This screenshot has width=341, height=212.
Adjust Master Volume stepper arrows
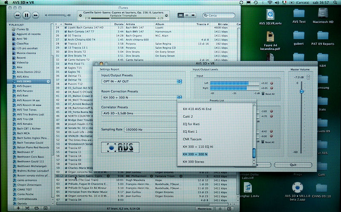tap(308, 77)
